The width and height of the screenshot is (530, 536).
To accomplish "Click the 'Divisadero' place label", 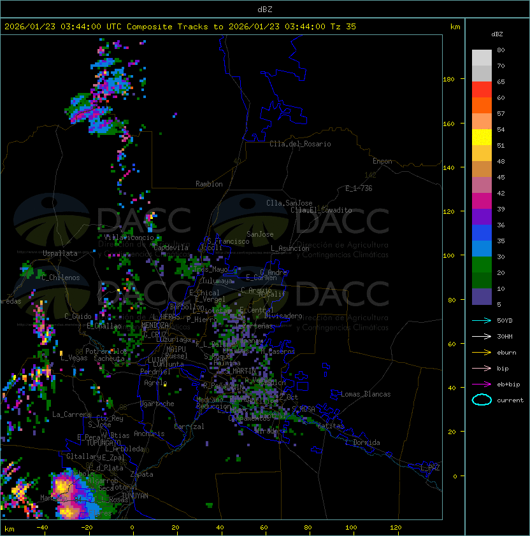I will [x=283, y=316].
